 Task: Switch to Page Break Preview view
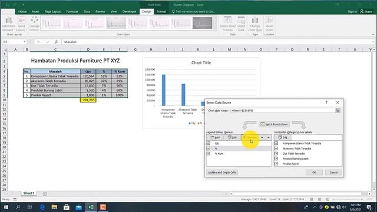pos(328,199)
